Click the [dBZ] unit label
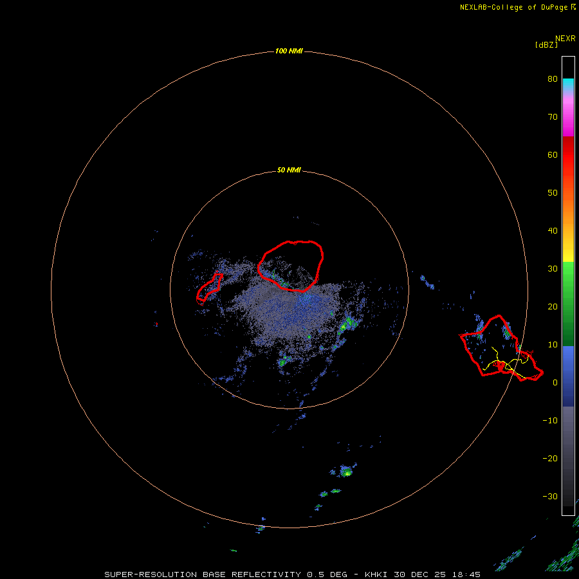The width and height of the screenshot is (579, 579). tap(546, 45)
